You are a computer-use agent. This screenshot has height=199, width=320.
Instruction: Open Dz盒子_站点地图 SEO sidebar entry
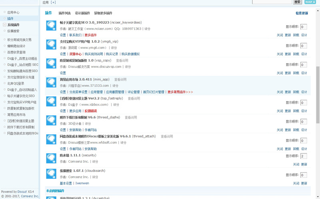pyautogui.click(x=23, y=65)
